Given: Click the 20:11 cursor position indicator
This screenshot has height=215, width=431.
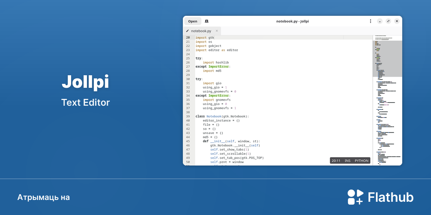Looking at the screenshot, I should pos(336,161).
